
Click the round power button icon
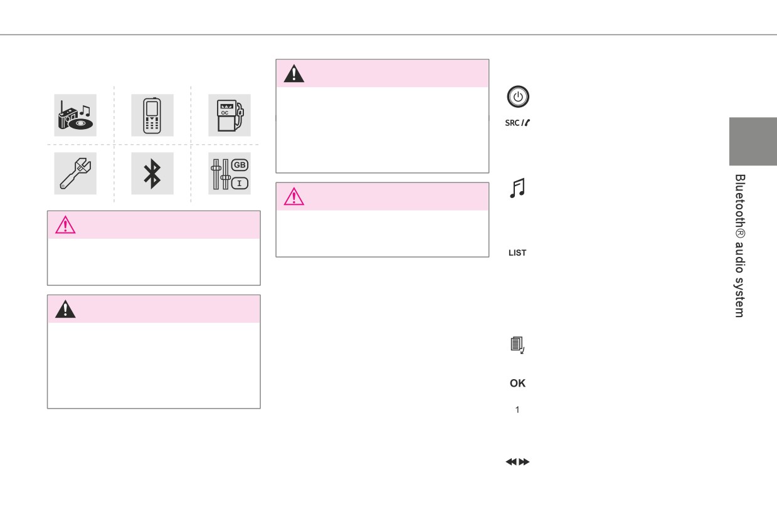(518, 97)
